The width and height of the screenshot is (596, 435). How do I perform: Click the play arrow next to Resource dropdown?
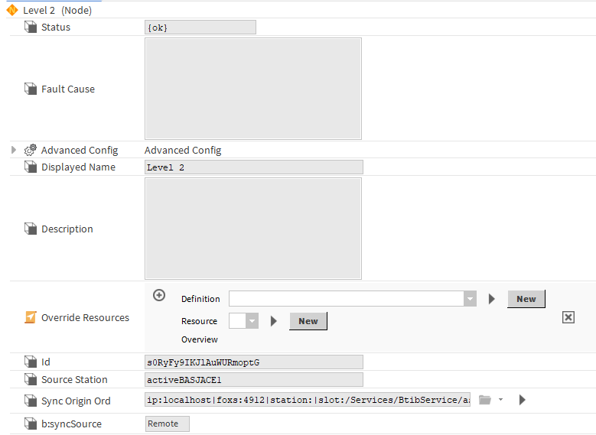tap(273, 321)
